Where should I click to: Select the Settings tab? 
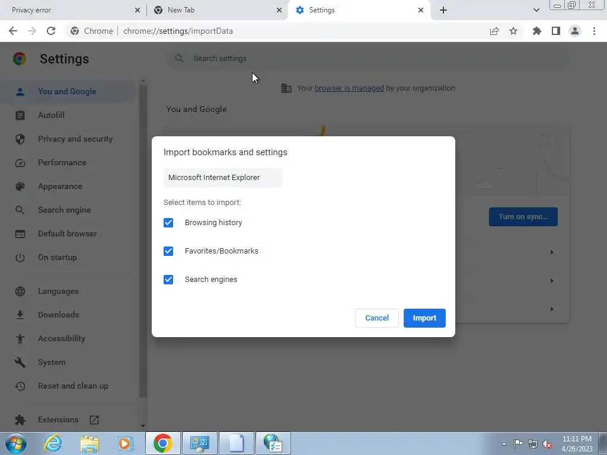(x=358, y=10)
